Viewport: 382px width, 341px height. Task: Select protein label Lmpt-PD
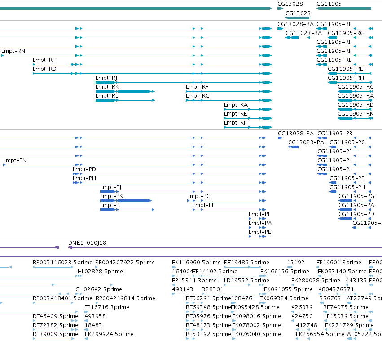pos(84,169)
